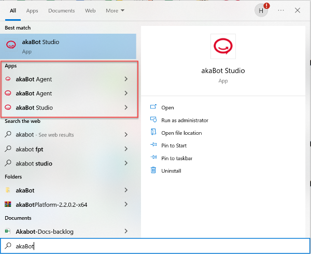
Task: Select first akaBot Agent app text
Action: coord(34,79)
